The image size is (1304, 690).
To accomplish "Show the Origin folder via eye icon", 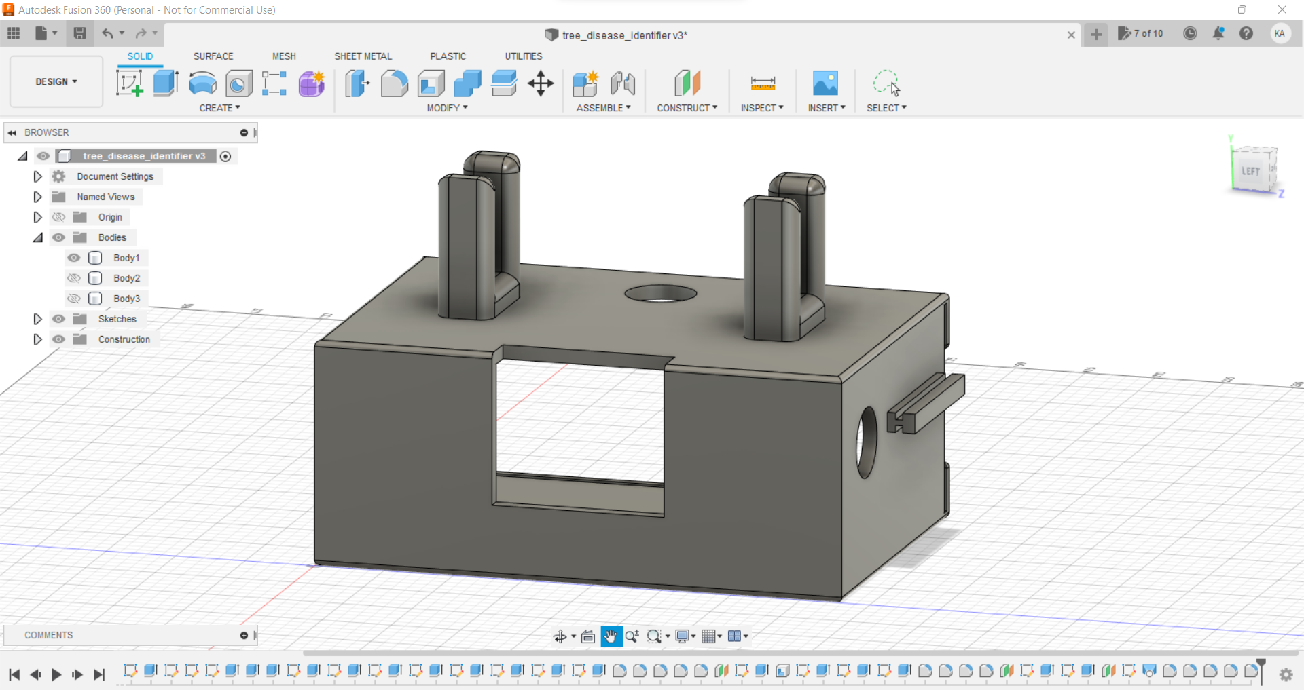I will click(x=59, y=217).
